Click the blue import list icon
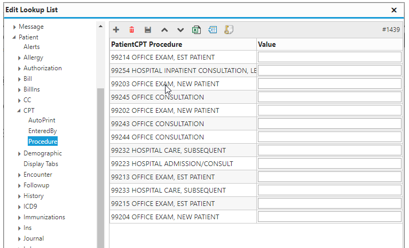This screenshot has width=409, height=248. pyautogui.click(x=213, y=30)
